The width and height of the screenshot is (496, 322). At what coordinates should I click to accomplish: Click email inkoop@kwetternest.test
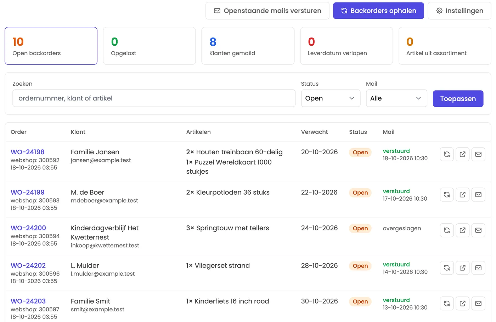click(105, 246)
